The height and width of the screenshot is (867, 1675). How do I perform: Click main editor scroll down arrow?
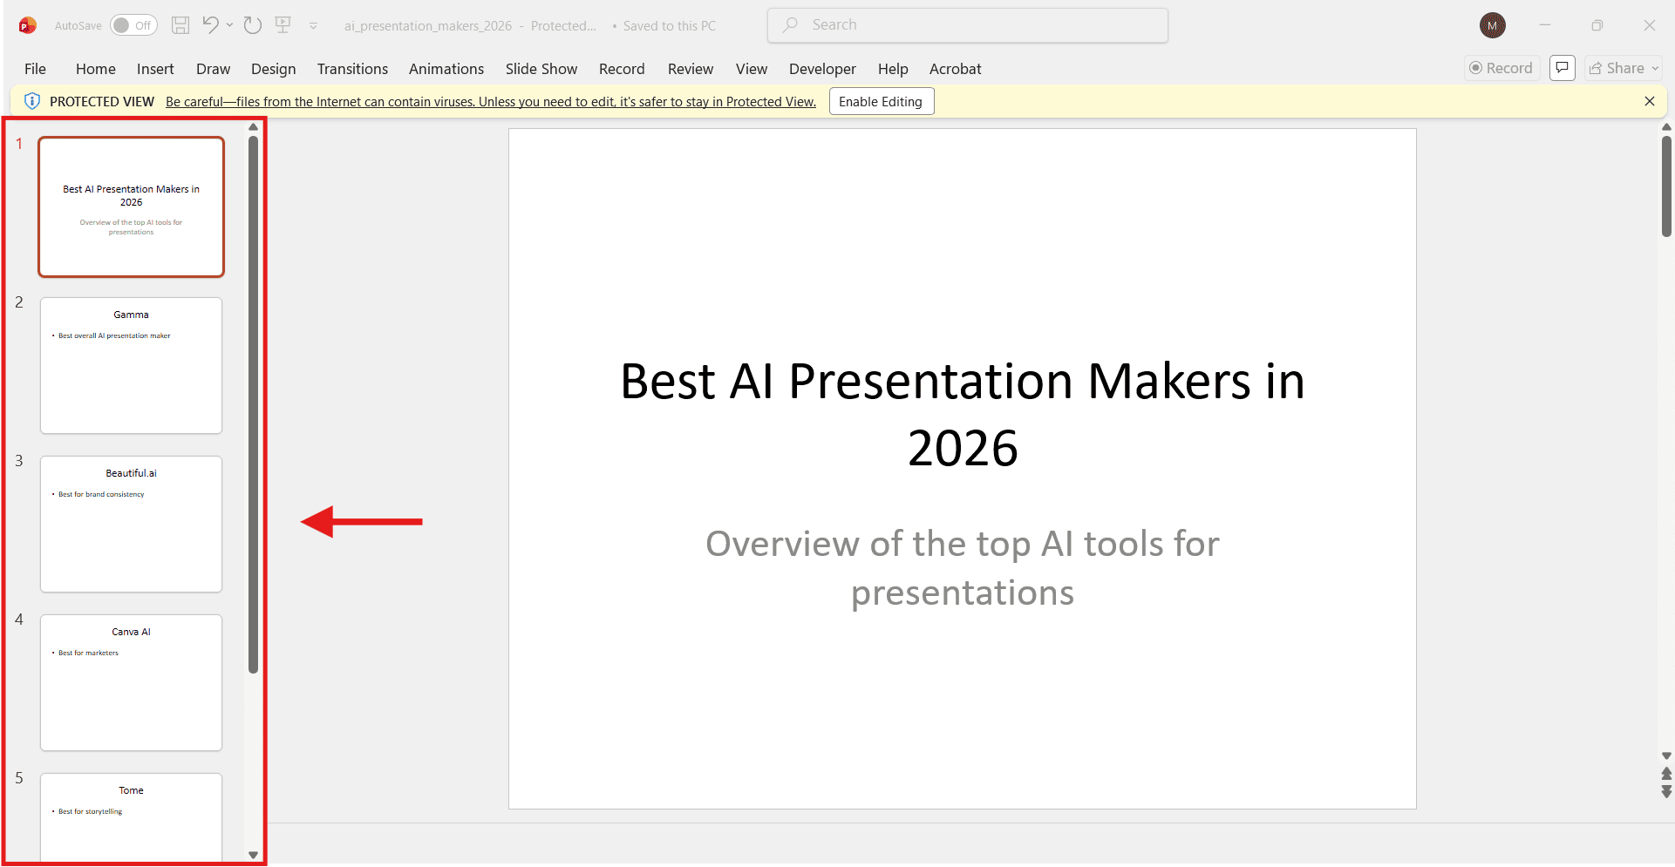click(x=1666, y=756)
